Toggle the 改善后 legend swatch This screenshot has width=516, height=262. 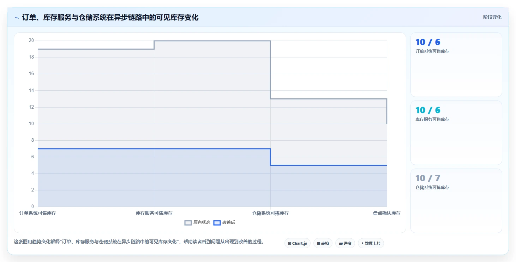(x=217, y=223)
